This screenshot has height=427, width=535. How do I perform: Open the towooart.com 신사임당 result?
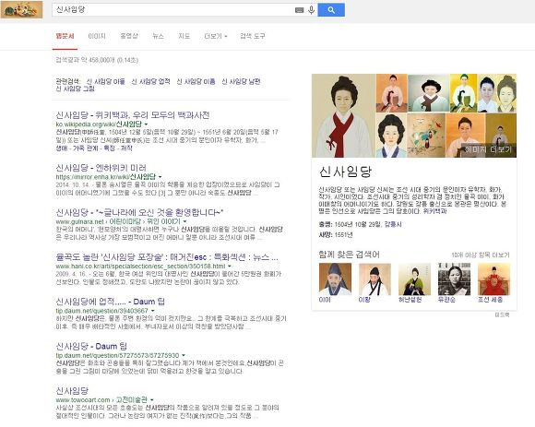(x=72, y=391)
